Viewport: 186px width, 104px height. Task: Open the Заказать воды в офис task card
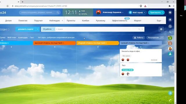[x=141, y=56]
